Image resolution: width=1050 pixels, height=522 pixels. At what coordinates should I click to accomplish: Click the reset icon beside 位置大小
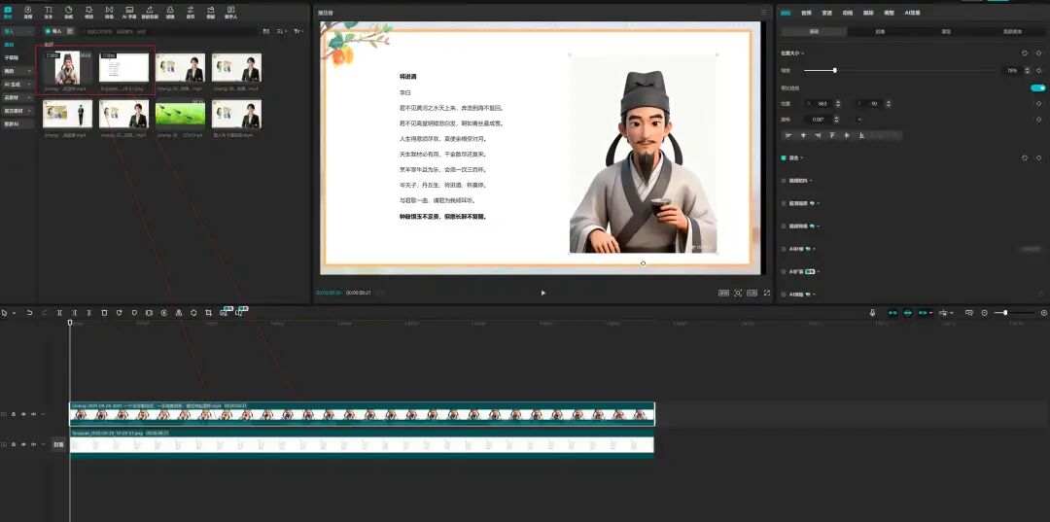pyautogui.click(x=1025, y=52)
